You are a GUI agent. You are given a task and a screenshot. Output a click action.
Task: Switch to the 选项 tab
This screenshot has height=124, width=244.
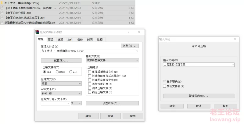(60, 40)
